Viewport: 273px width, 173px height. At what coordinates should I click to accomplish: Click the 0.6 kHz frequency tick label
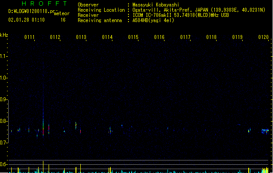pos(3,164)
